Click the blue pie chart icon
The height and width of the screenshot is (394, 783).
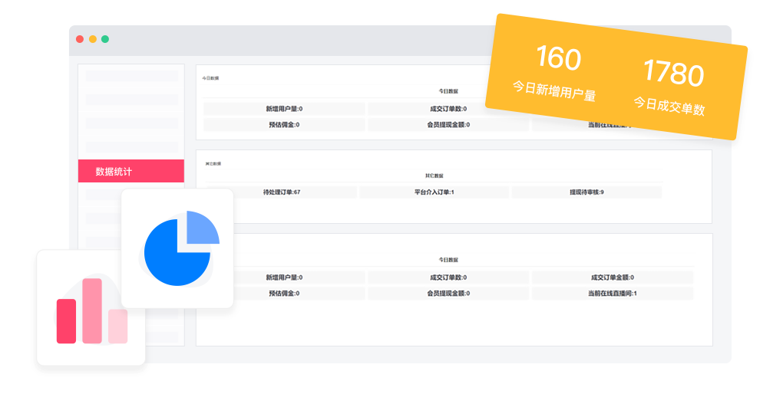[177, 248]
